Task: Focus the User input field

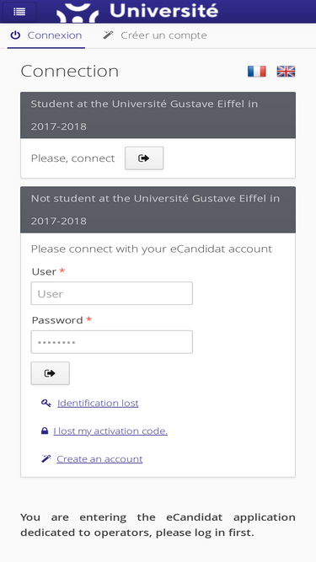Action: [112, 293]
